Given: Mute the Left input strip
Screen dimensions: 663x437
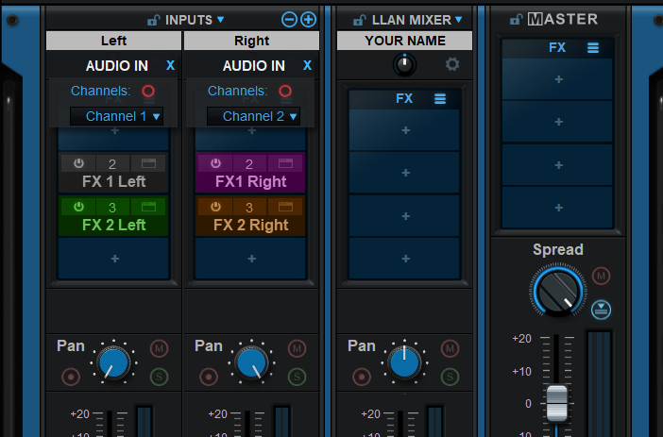Looking at the screenshot, I should (x=159, y=348).
